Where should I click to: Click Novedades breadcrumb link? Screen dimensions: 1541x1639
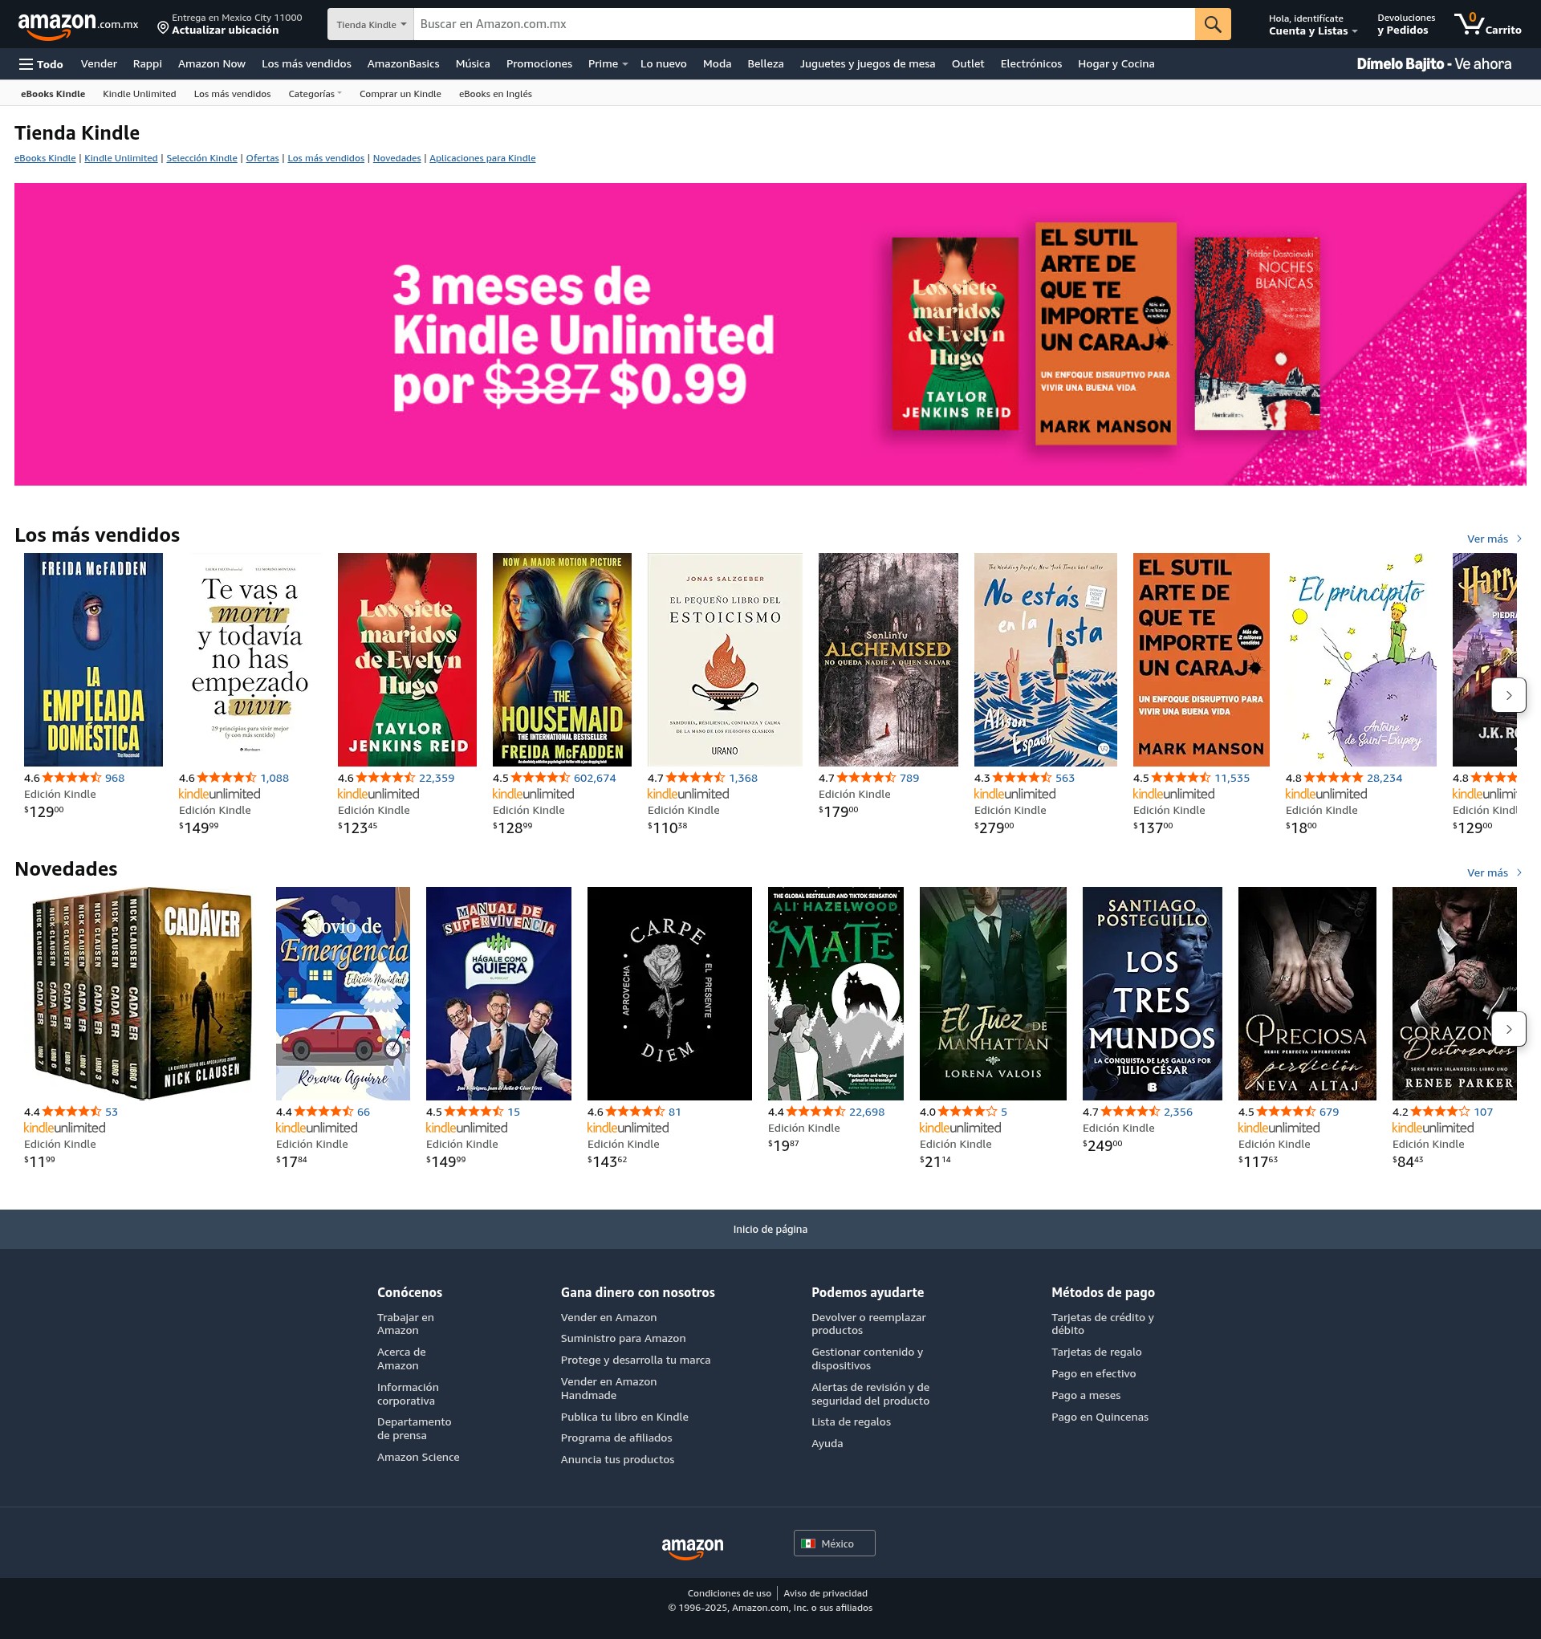(396, 158)
